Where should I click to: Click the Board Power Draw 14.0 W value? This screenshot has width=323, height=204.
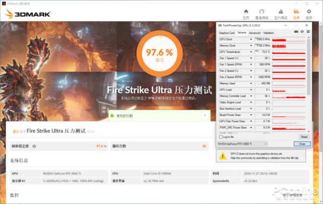263,115
